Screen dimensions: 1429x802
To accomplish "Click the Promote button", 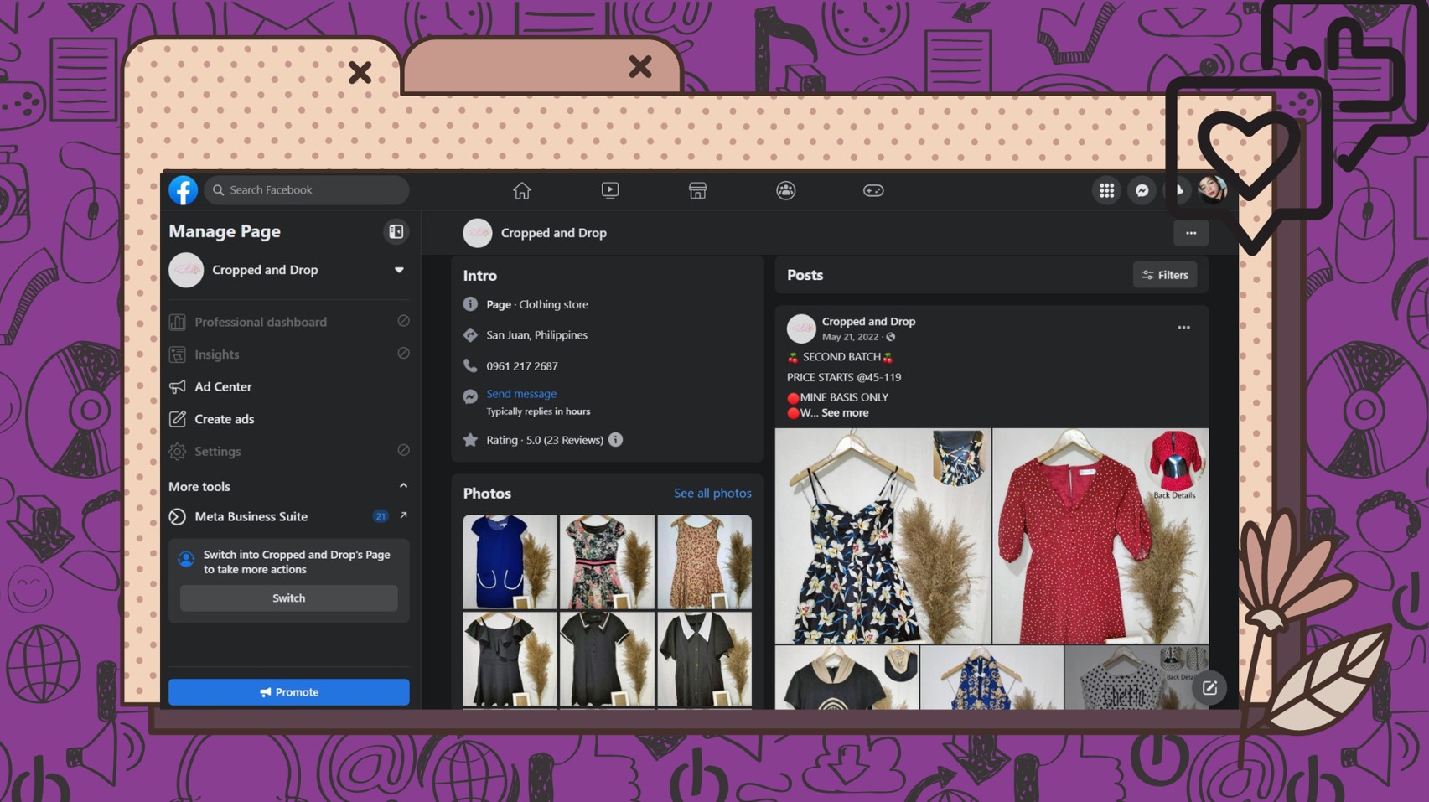I will [288, 692].
